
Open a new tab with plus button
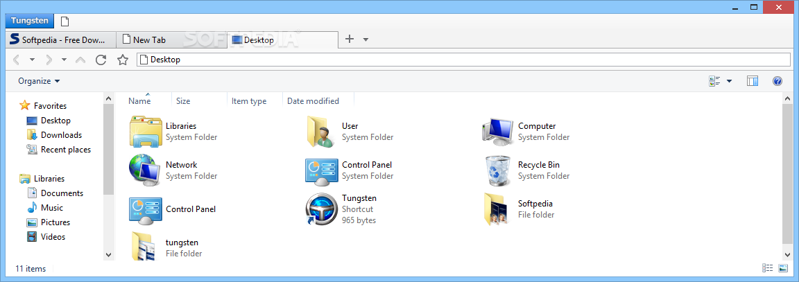350,39
